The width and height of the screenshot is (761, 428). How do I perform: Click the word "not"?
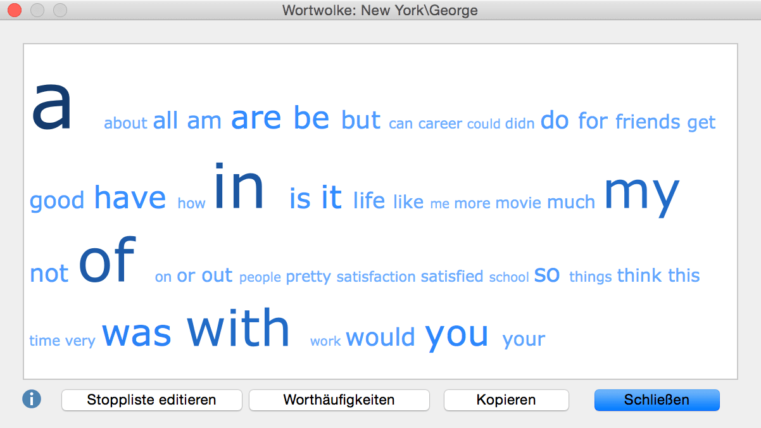coord(49,274)
